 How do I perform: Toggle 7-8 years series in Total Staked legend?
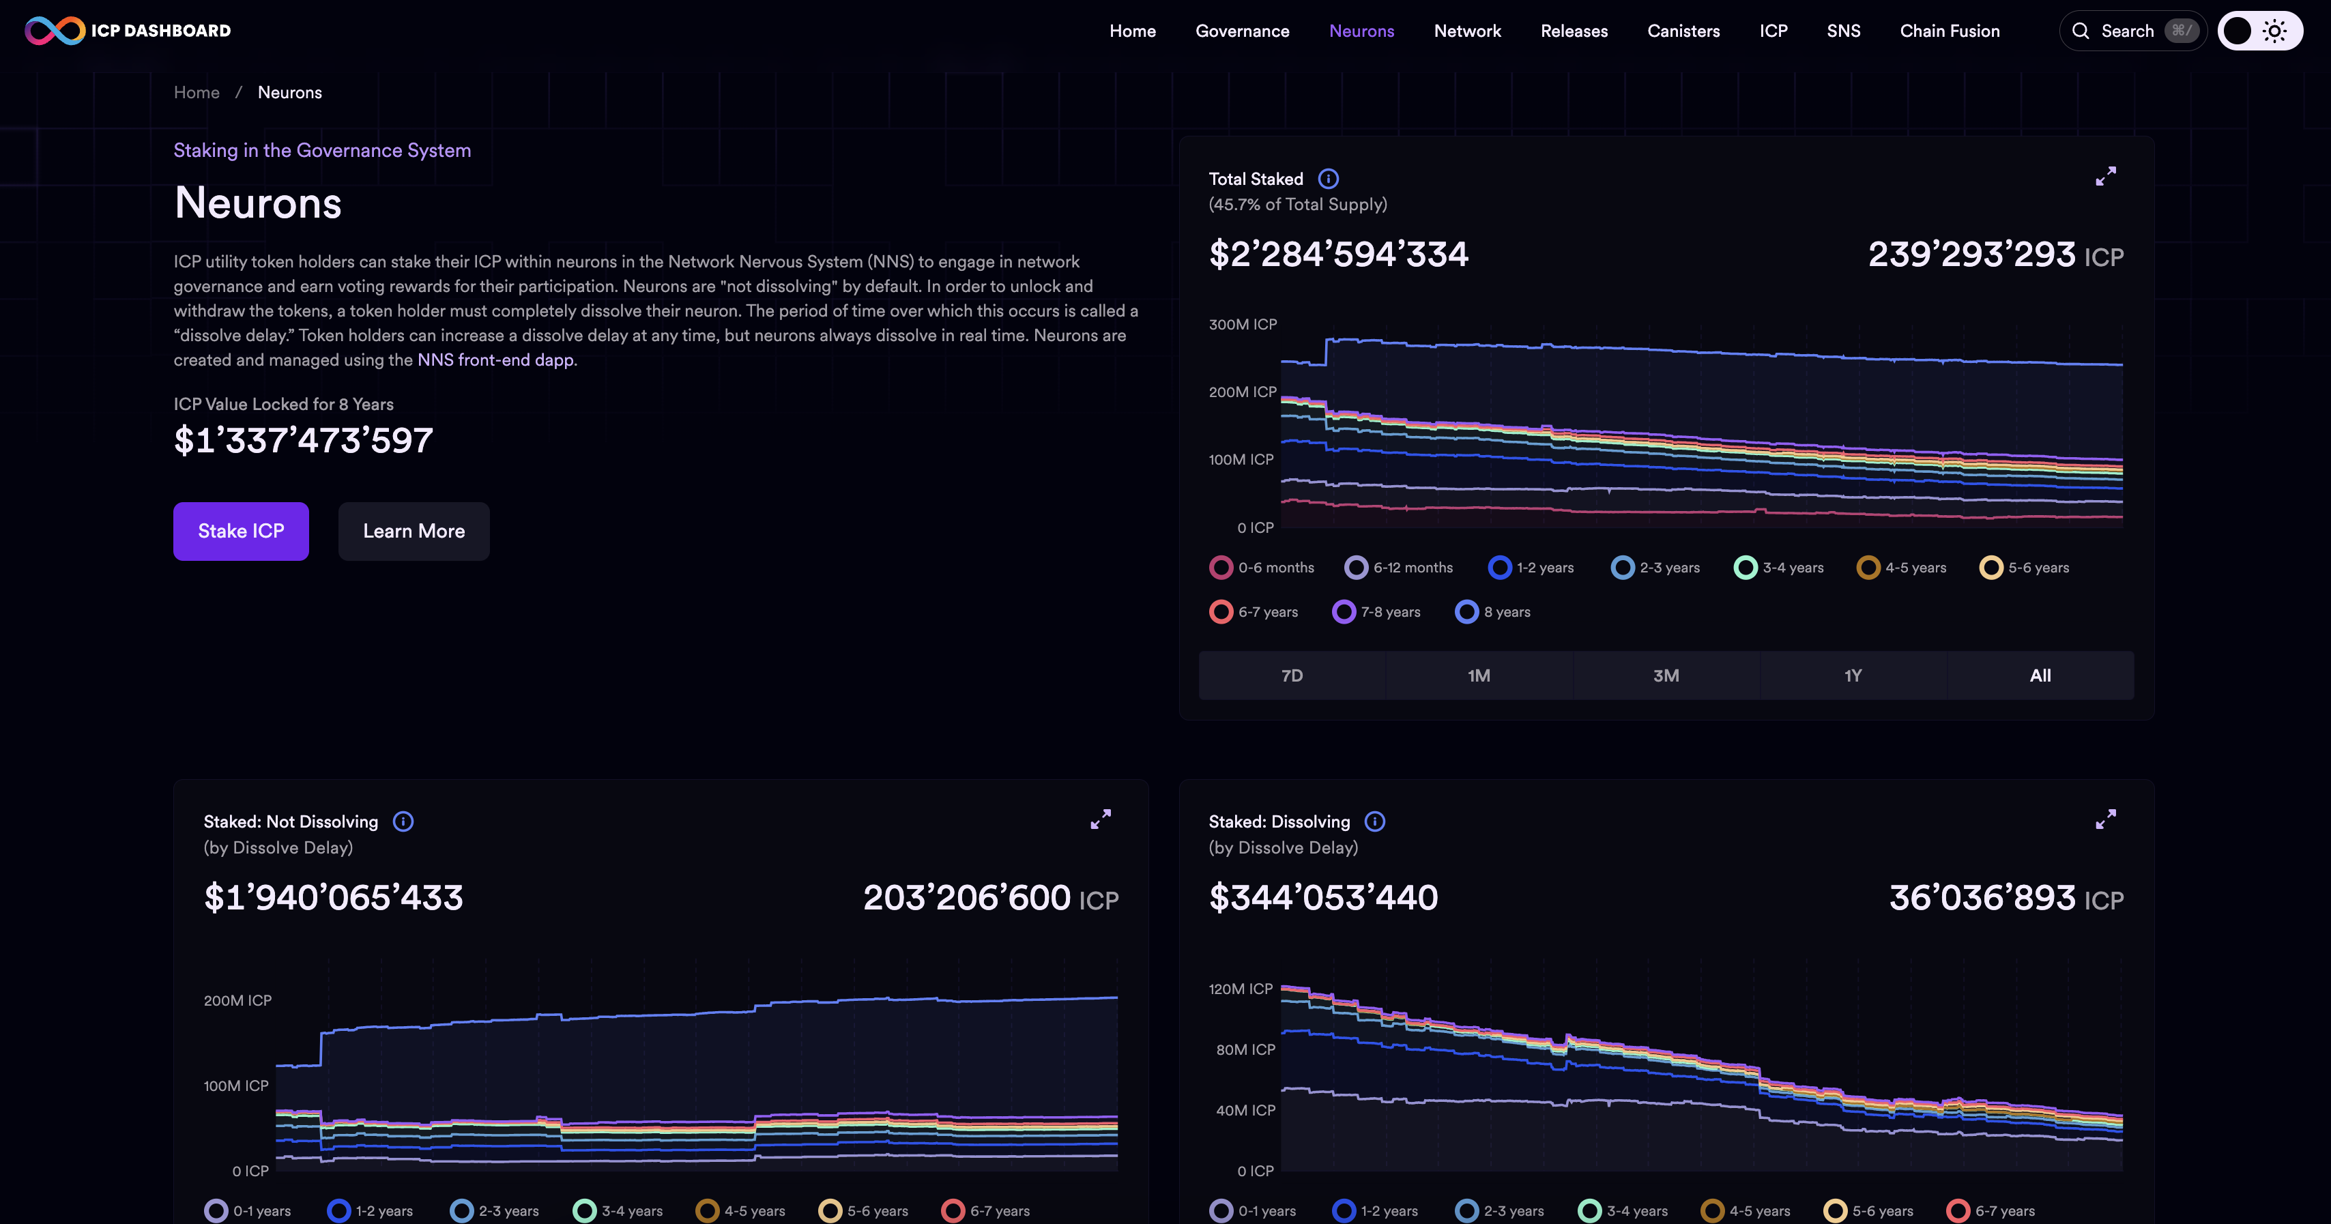pyautogui.click(x=1376, y=611)
